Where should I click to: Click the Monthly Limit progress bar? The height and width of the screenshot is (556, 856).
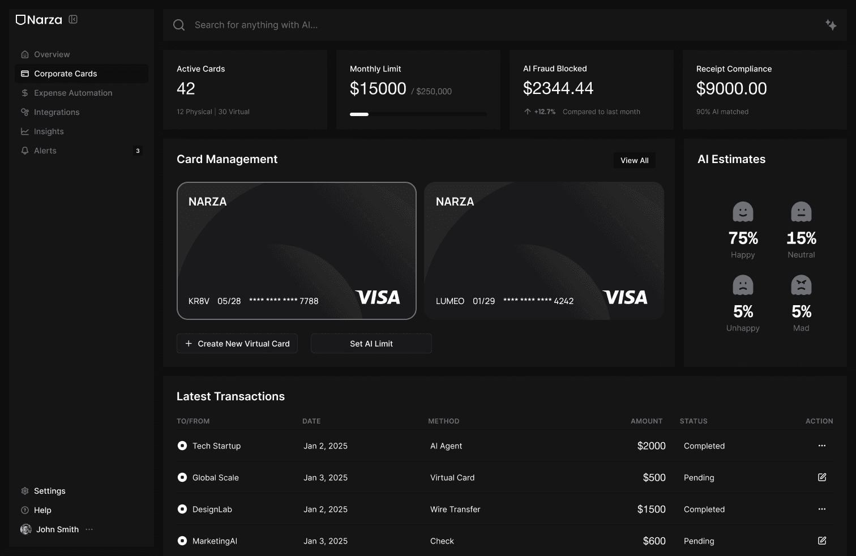[418, 114]
